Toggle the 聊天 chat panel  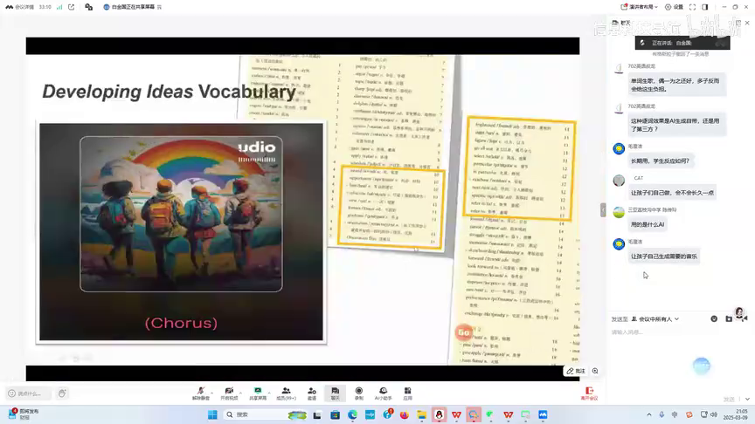tap(335, 393)
